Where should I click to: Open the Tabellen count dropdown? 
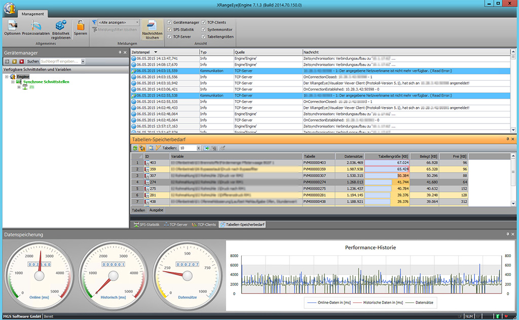(197, 148)
